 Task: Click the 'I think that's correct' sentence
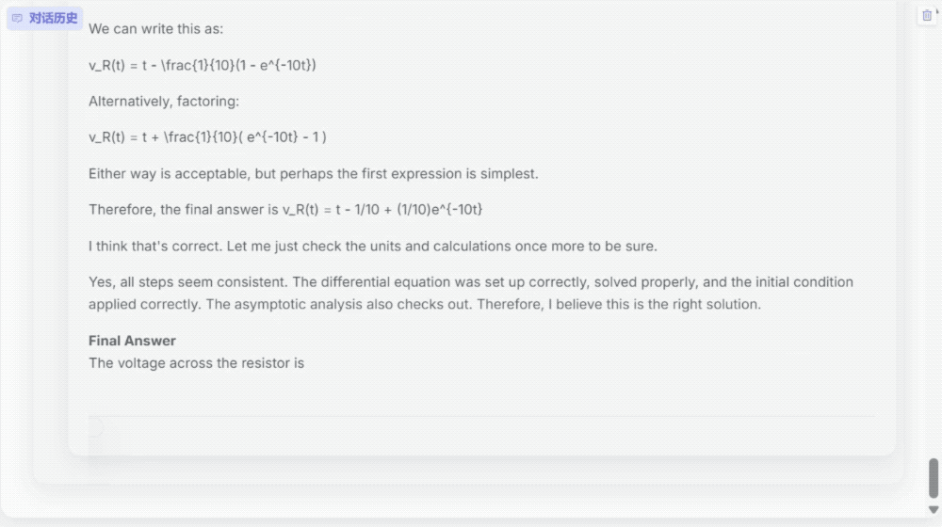372,246
